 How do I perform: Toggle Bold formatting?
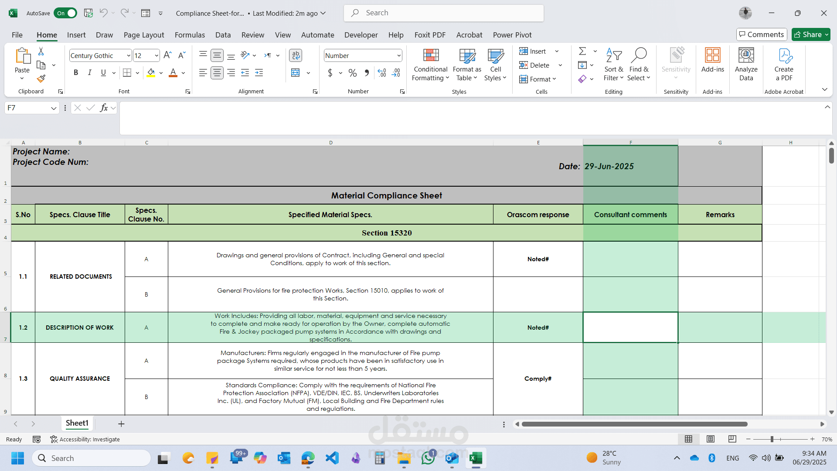coord(76,73)
